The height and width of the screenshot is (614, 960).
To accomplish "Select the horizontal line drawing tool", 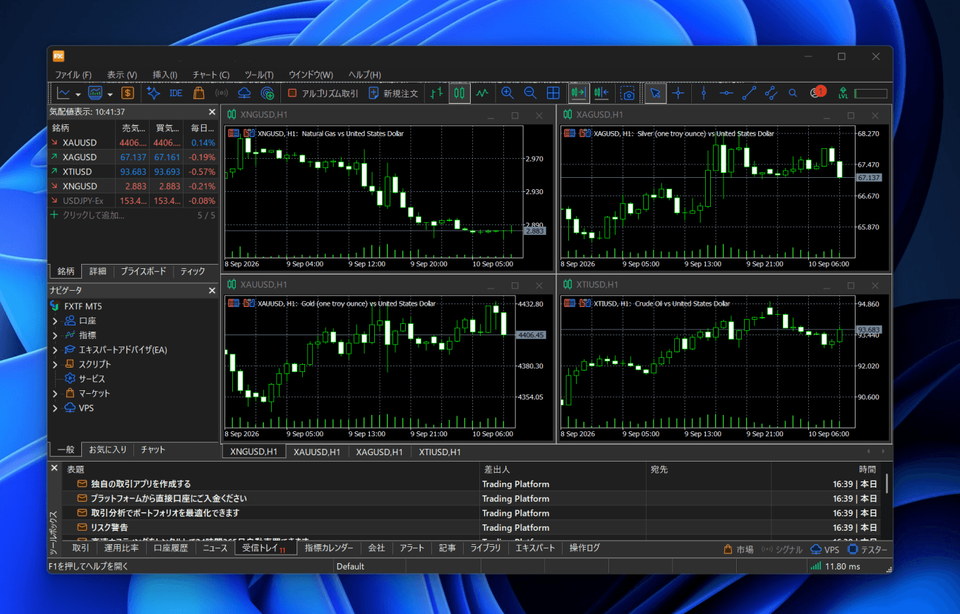I will 726,93.
